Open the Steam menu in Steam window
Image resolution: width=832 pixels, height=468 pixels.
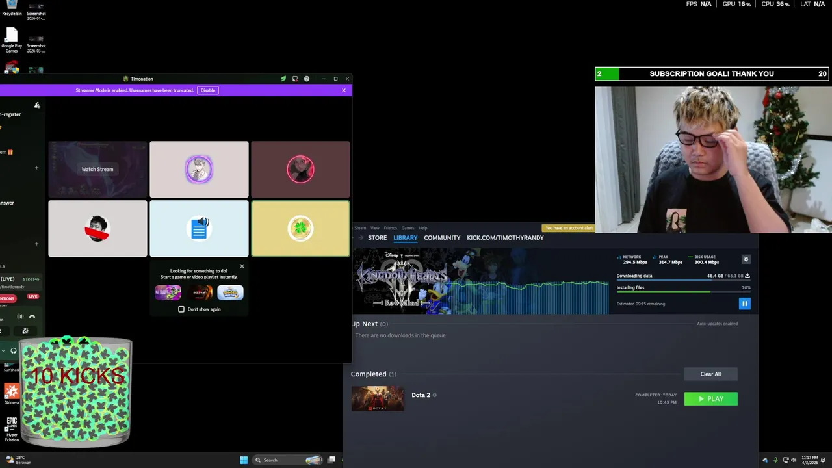[360, 228]
